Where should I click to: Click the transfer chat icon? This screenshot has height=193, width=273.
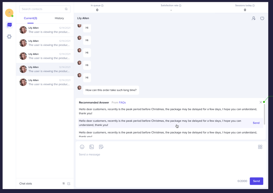click(x=254, y=18)
